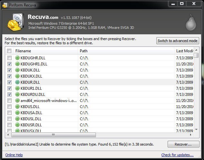Click last modified date of KBDUS.DLL row

click(x=185, y=106)
